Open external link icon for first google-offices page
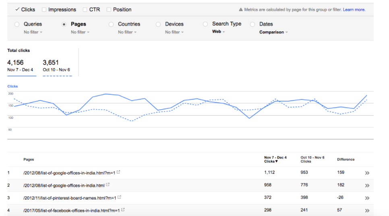389x216 pixels. pyautogui.click(x=118, y=173)
